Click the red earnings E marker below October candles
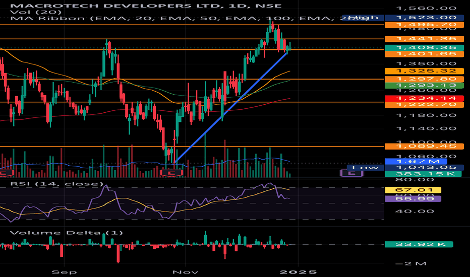The width and height of the screenshot is (470, 277). pyautogui.click(x=171, y=173)
